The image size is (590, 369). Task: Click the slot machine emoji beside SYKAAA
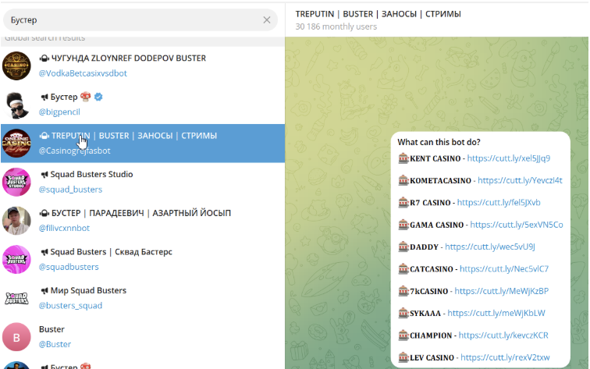click(403, 314)
